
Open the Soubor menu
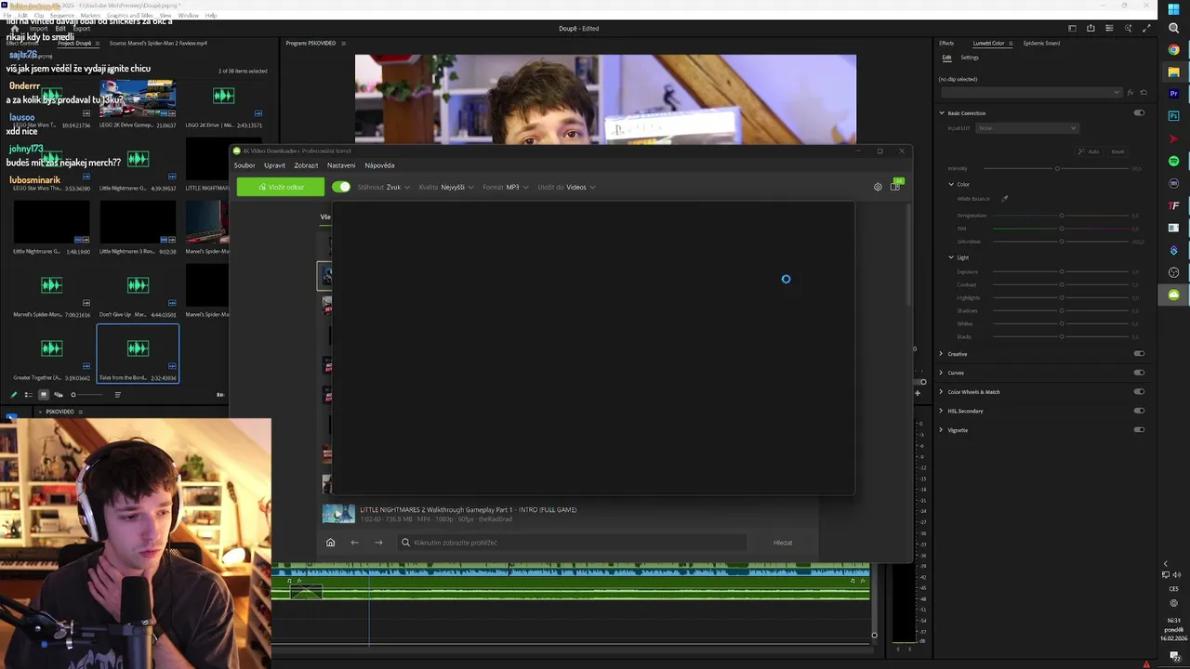245,165
